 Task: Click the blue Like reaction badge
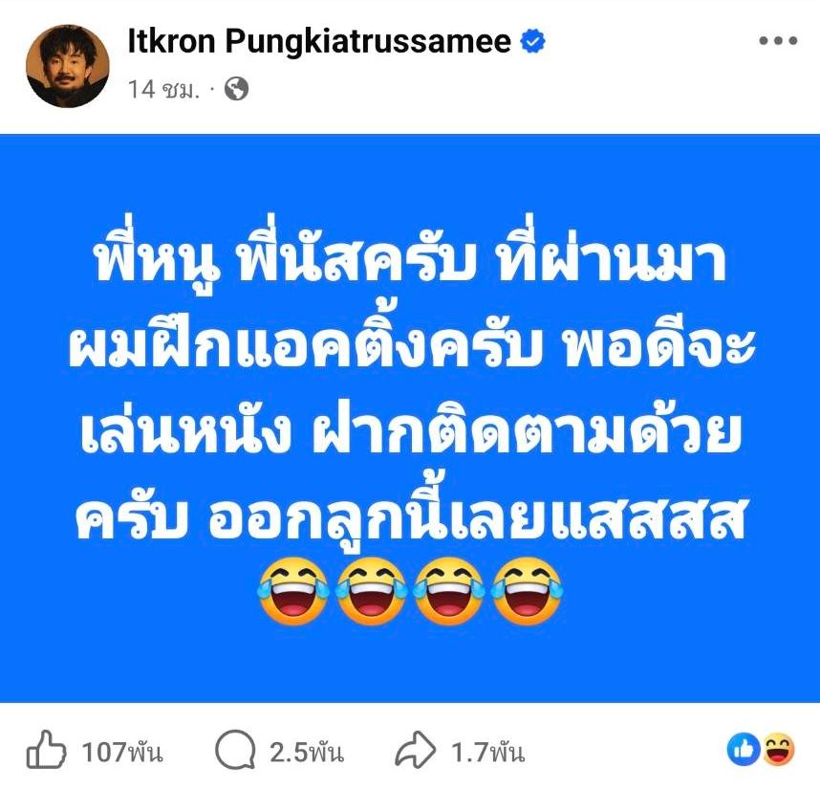[744, 750]
